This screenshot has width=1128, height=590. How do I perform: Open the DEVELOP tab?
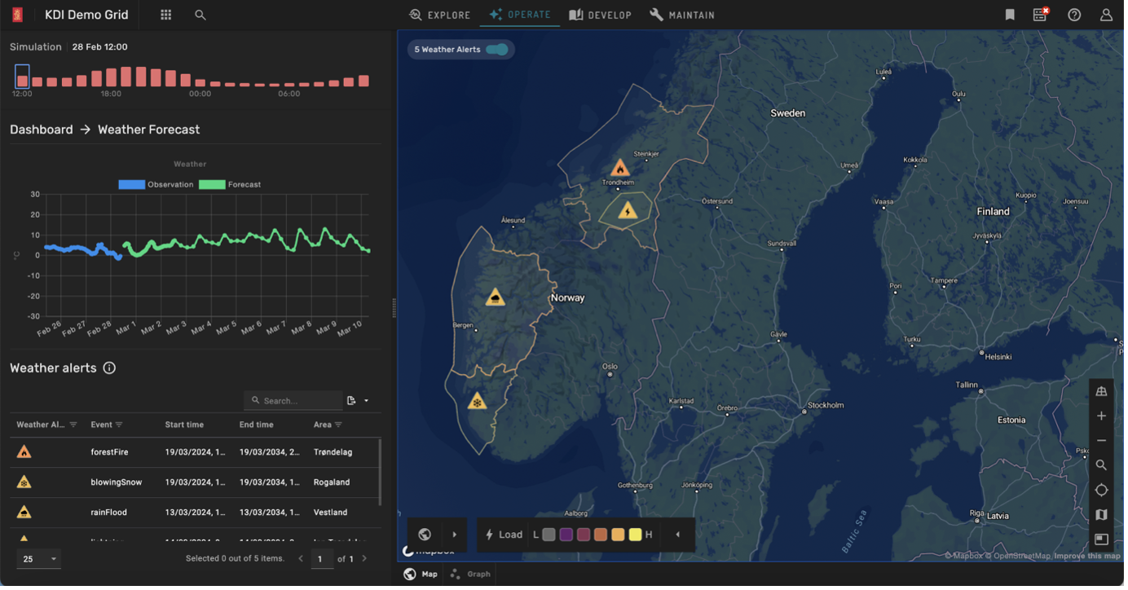602,15
